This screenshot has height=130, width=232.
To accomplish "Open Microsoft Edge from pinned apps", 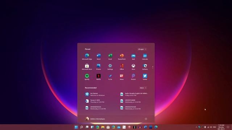I will pyautogui.click(x=87, y=57).
